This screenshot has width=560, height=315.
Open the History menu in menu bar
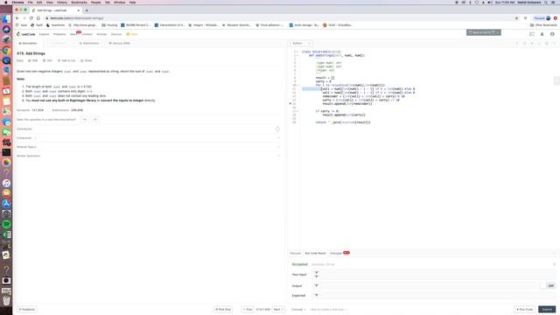[x=62, y=3]
